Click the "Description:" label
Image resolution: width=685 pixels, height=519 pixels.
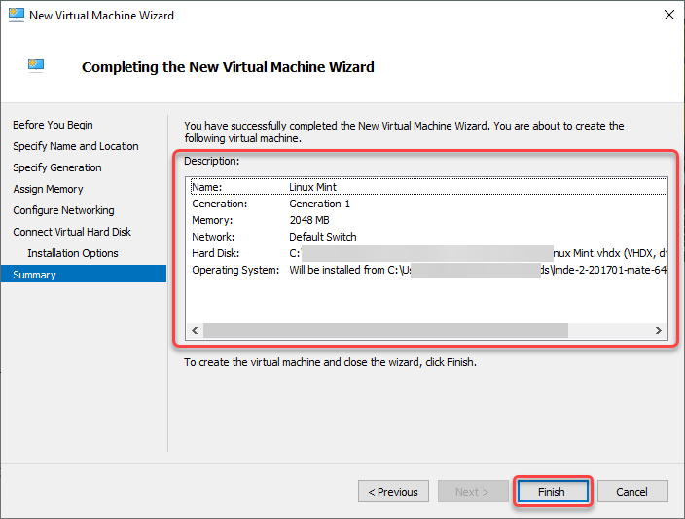click(x=212, y=161)
